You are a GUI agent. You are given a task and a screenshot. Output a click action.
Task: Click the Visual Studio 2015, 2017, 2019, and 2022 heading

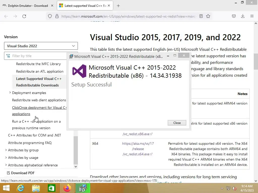coord(165,37)
